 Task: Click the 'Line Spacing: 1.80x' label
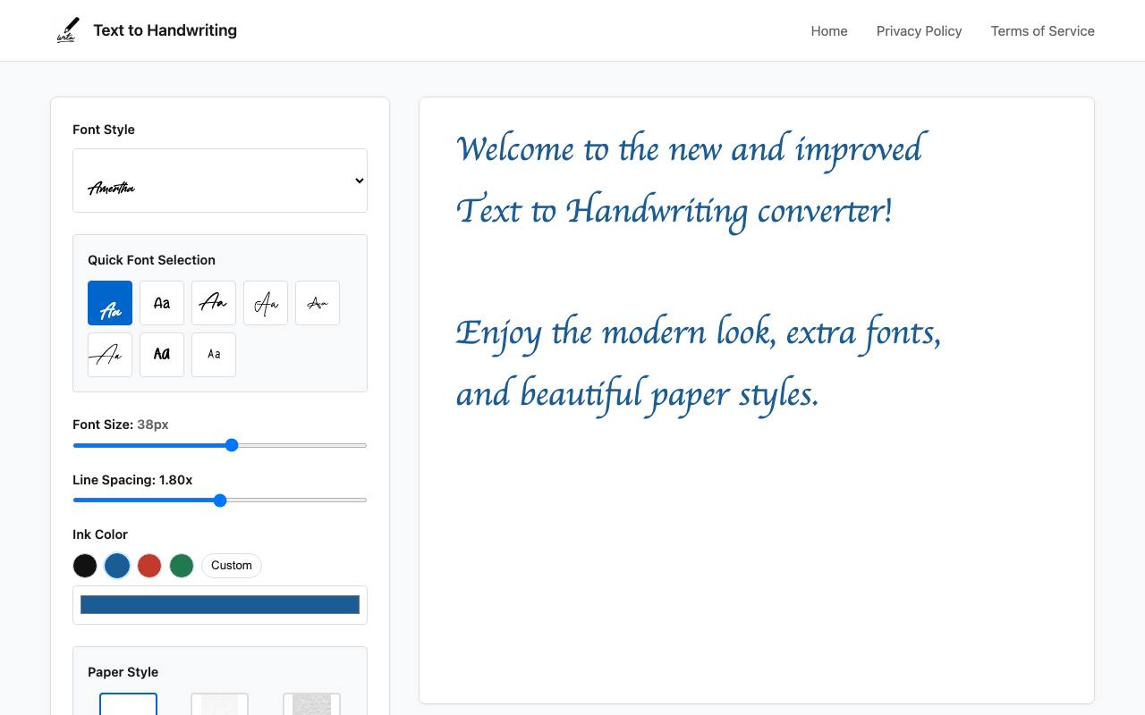click(x=132, y=480)
